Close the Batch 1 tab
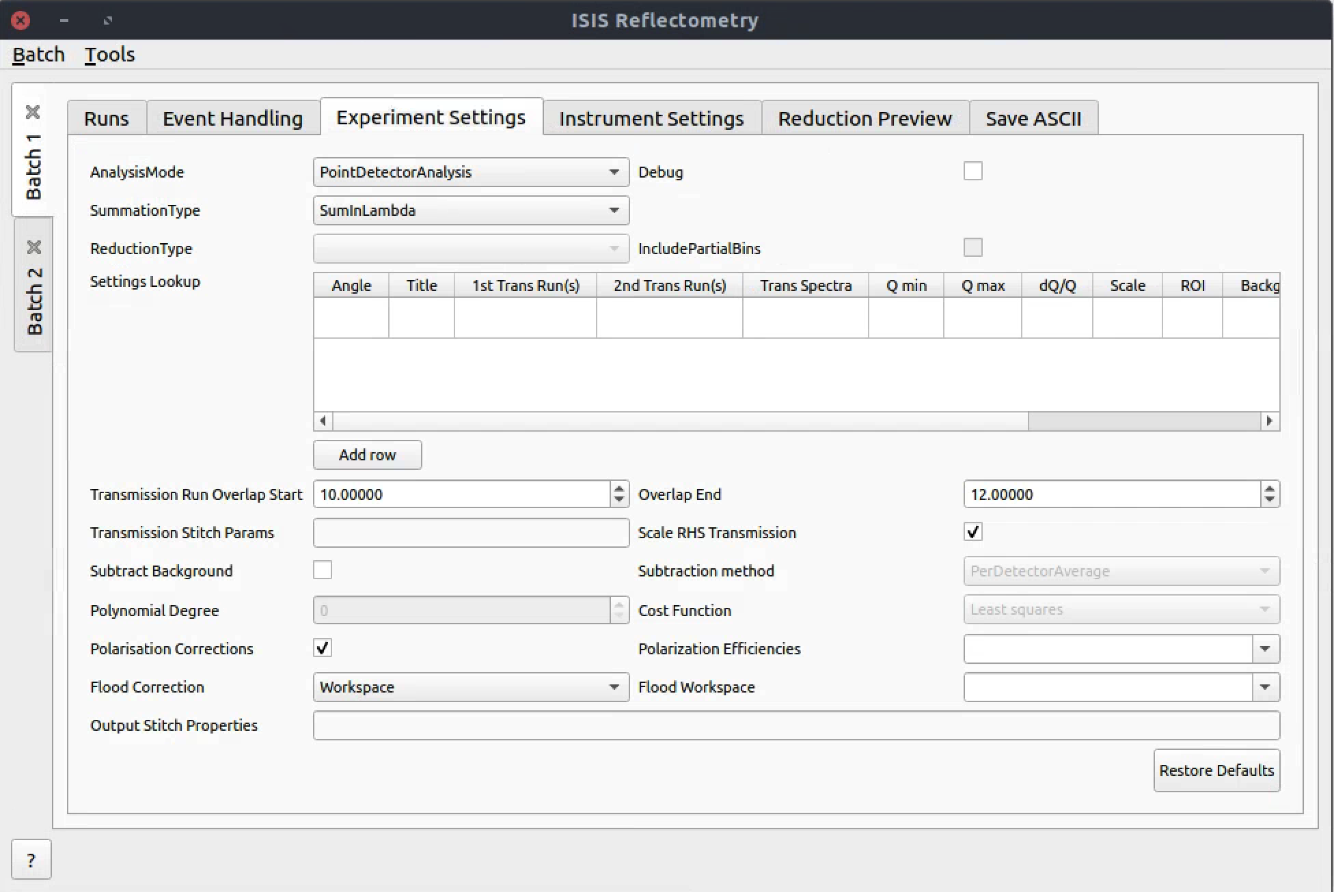The height and width of the screenshot is (892, 1334). [33, 112]
